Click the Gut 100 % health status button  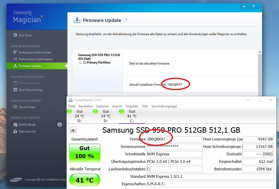pyautogui.click(x=85, y=153)
